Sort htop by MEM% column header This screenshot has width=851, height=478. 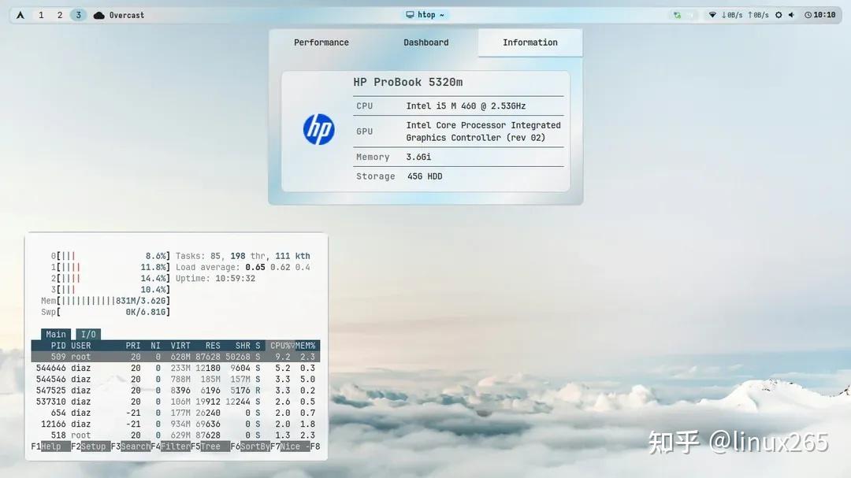click(x=306, y=346)
